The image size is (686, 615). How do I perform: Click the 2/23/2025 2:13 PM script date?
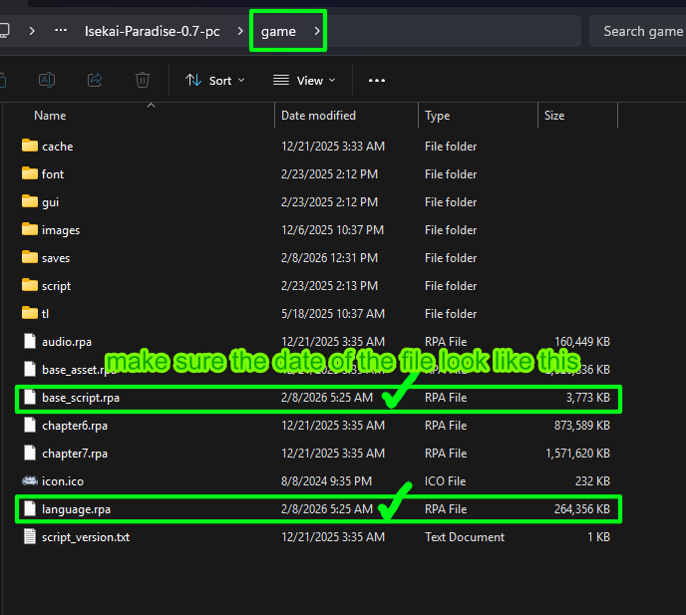[x=329, y=286]
